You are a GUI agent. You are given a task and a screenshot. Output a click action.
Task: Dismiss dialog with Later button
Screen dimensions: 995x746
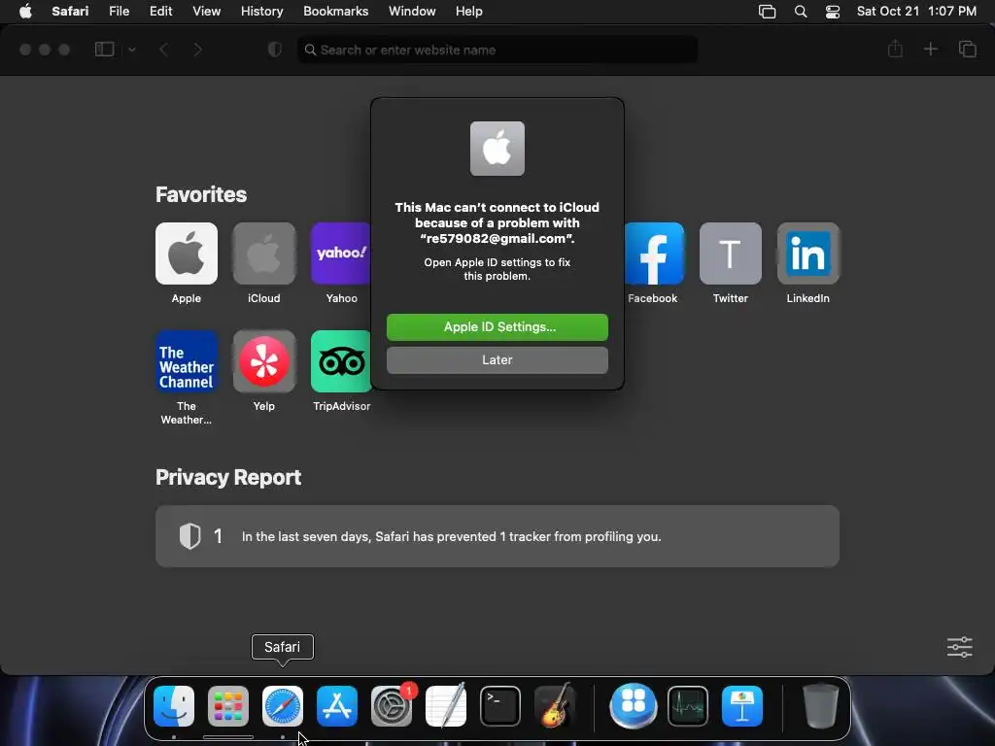pos(497,360)
